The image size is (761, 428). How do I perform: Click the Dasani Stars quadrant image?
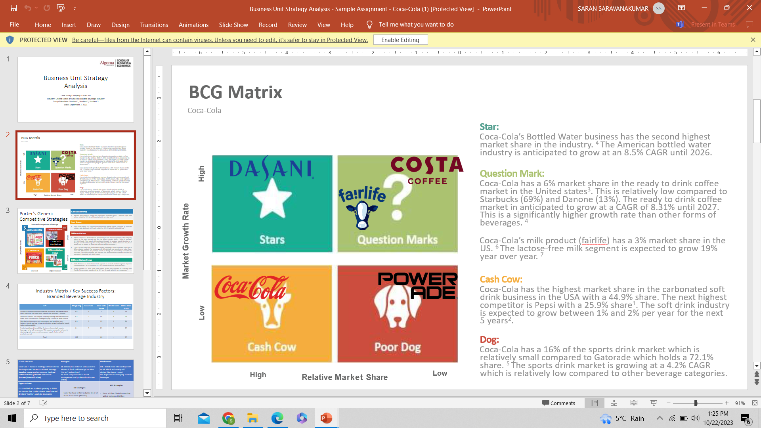[x=272, y=204]
